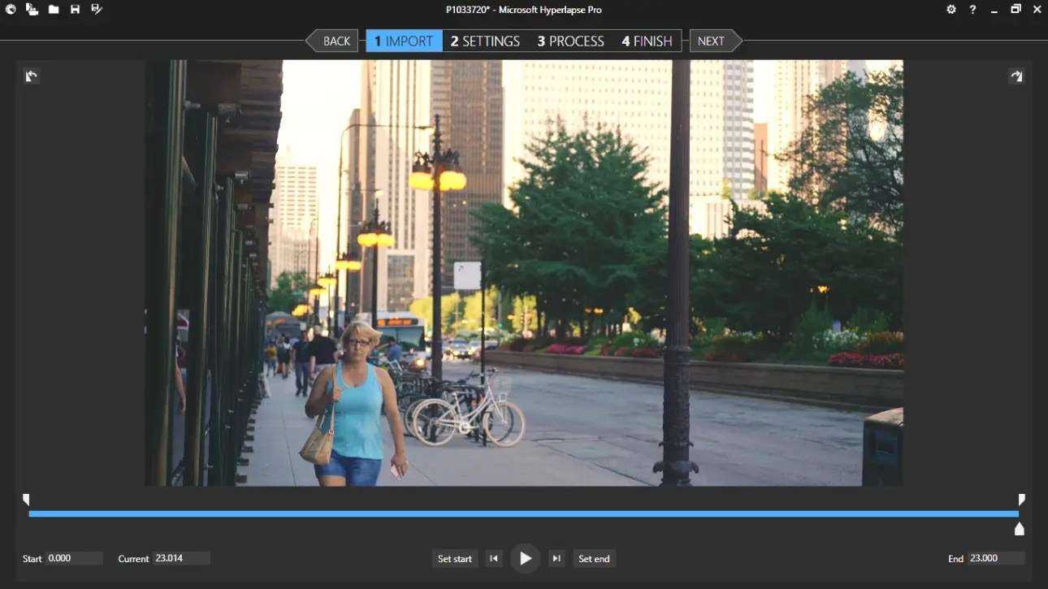Viewport: 1048px width, 589px height.
Task: Switch to the 3 PROCESS step
Action: pyautogui.click(x=570, y=41)
